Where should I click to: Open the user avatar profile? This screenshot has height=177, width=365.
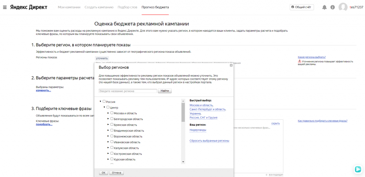343,7
